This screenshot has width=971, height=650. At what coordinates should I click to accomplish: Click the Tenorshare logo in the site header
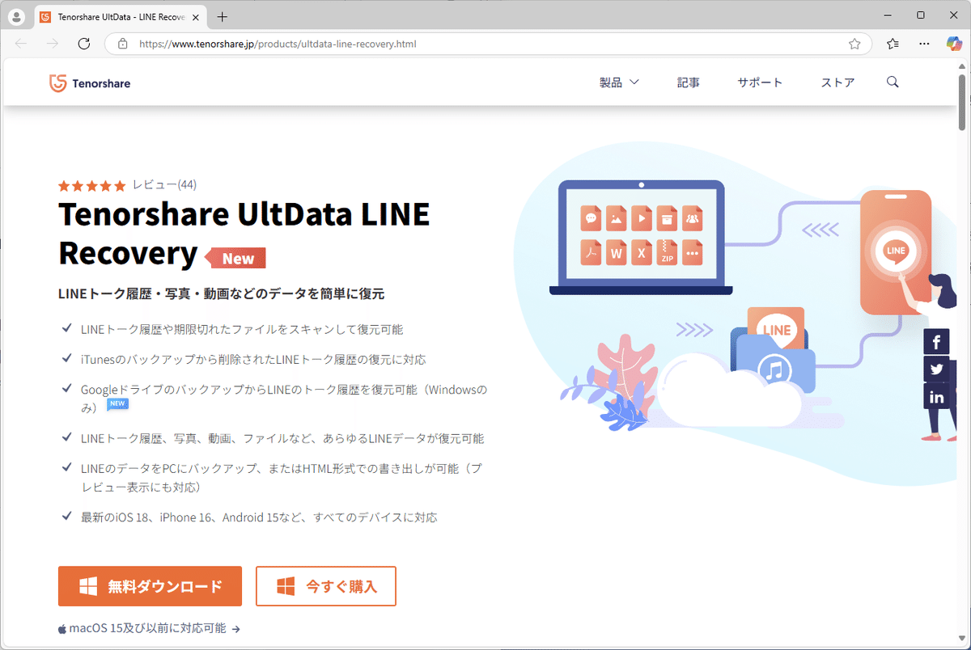click(89, 83)
